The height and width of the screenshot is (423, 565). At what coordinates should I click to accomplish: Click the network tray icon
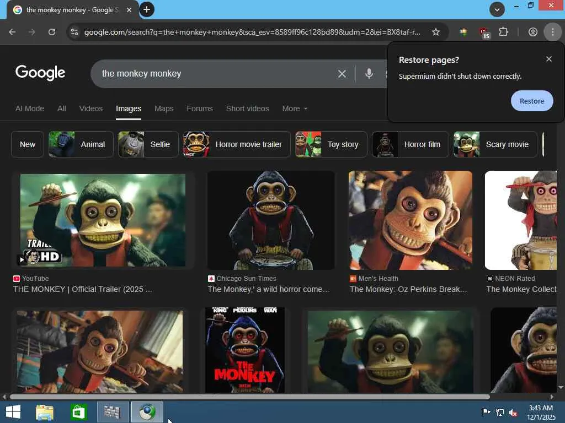(x=500, y=413)
